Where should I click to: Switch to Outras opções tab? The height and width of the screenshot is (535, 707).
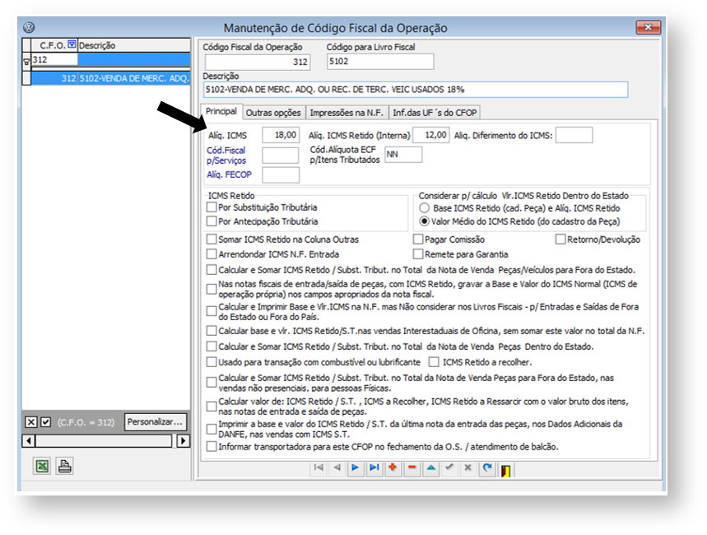click(x=273, y=113)
